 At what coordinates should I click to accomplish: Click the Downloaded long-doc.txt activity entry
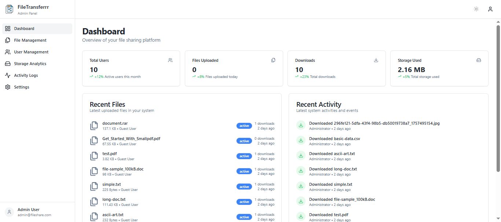[x=333, y=169]
